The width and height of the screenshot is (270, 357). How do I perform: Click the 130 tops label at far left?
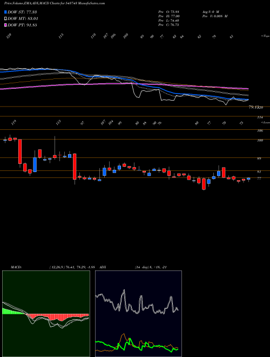pos(9,36)
